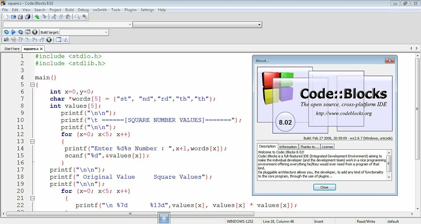421x224 pixels.
Task: Switch to the Start here tab
Action: [12, 49]
